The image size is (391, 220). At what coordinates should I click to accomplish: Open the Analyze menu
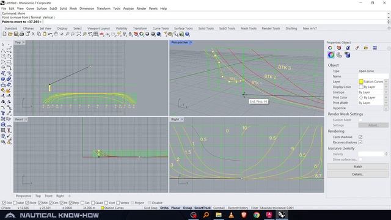click(128, 9)
